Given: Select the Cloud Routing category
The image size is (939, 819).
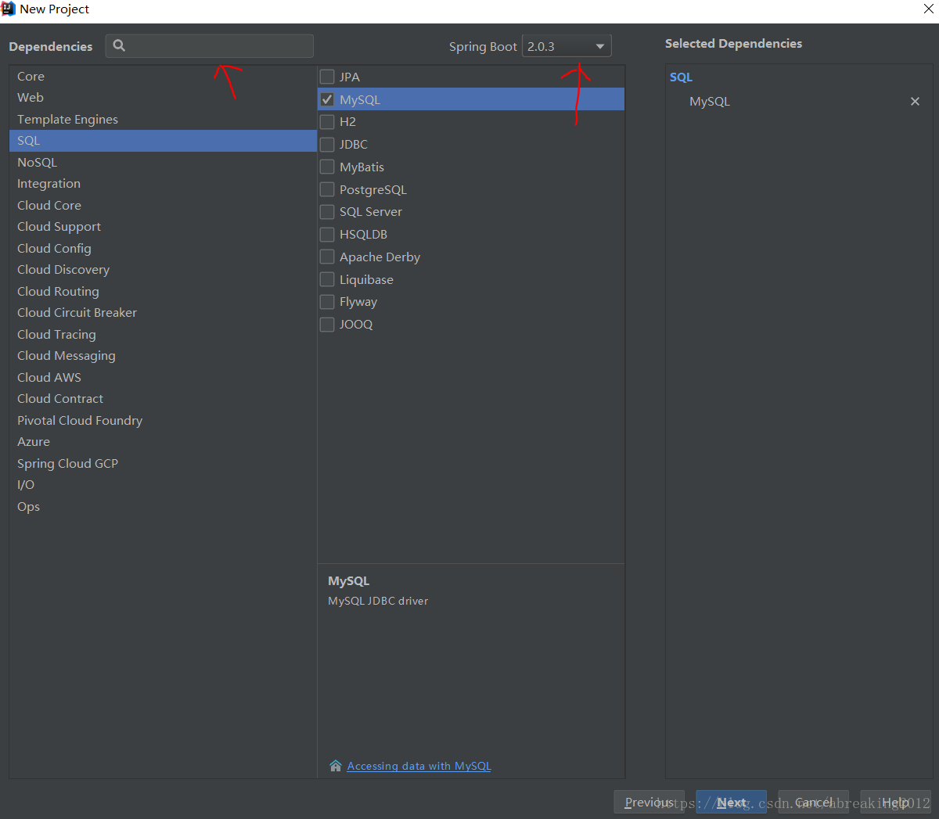Looking at the screenshot, I should coord(163,291).
